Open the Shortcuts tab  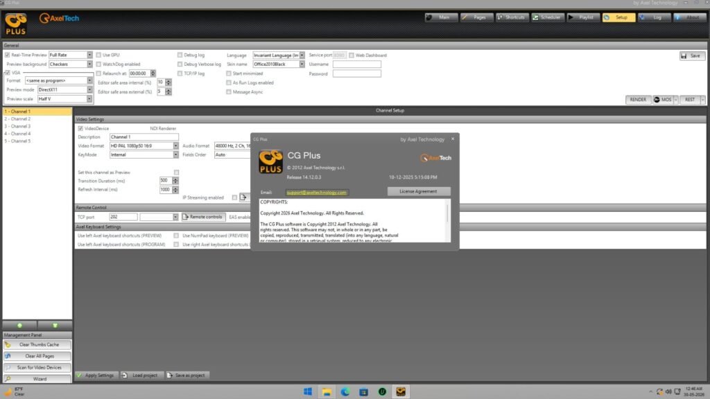[512, 17]
